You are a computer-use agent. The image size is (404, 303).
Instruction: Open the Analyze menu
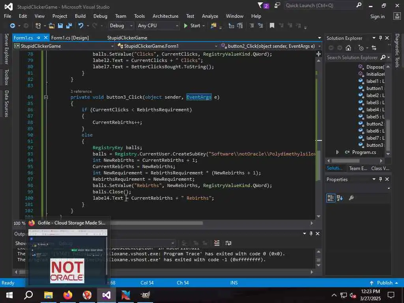210,16
